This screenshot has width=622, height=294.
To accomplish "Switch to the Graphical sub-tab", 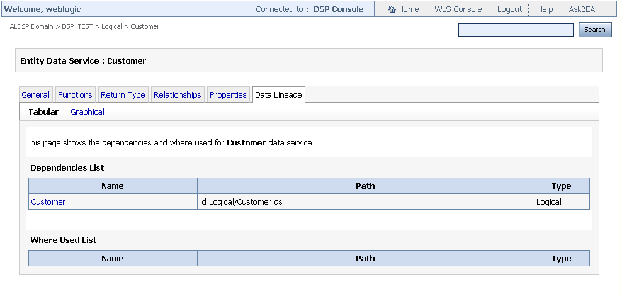I will [x=88, y=112].
